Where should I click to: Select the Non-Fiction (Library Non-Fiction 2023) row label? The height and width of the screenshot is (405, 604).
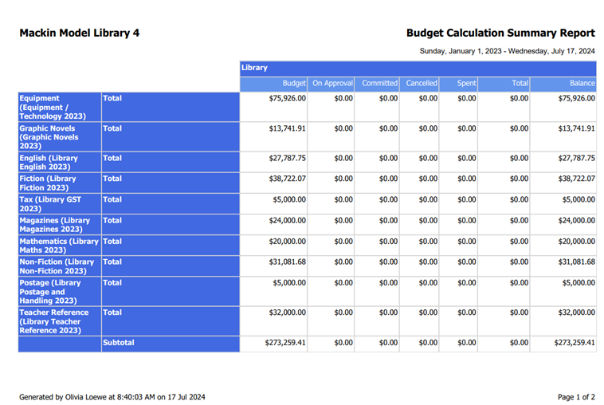coord(60,266)
